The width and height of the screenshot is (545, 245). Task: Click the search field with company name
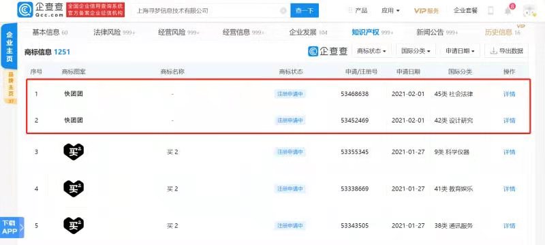[x=211, y=11]
